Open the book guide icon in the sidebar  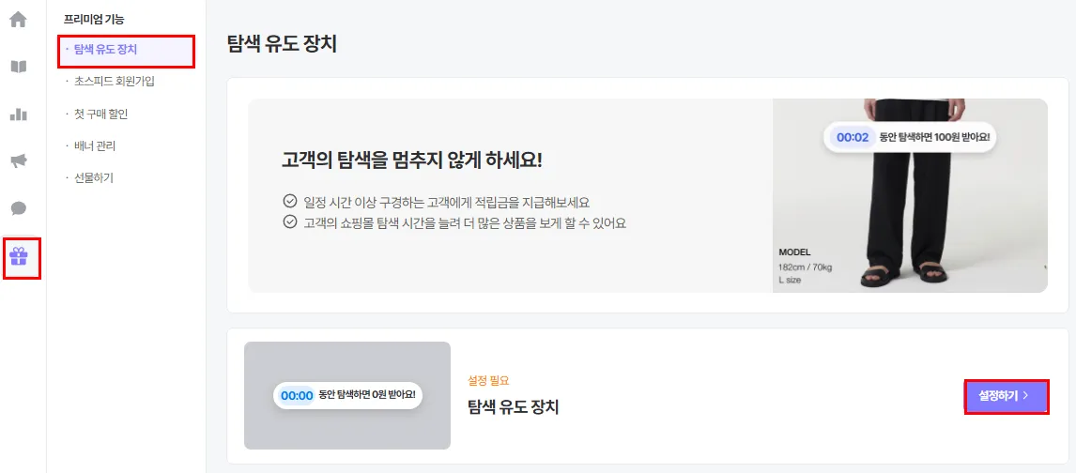(x=19, y=67)
